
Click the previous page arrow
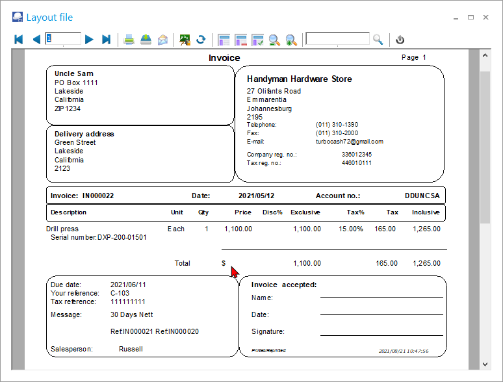tap(36, 40)
